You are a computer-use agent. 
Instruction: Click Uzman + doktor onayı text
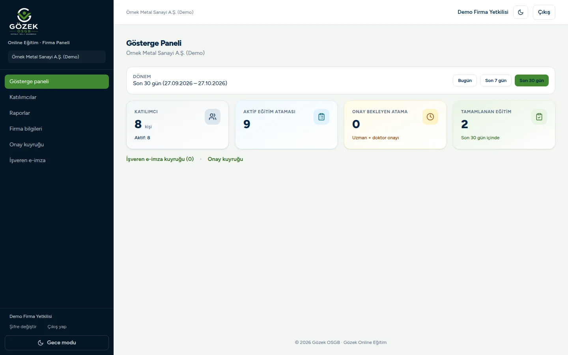pos(376,138)
